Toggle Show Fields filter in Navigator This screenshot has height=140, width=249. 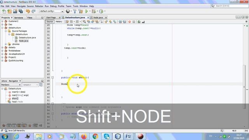(9, 126)
